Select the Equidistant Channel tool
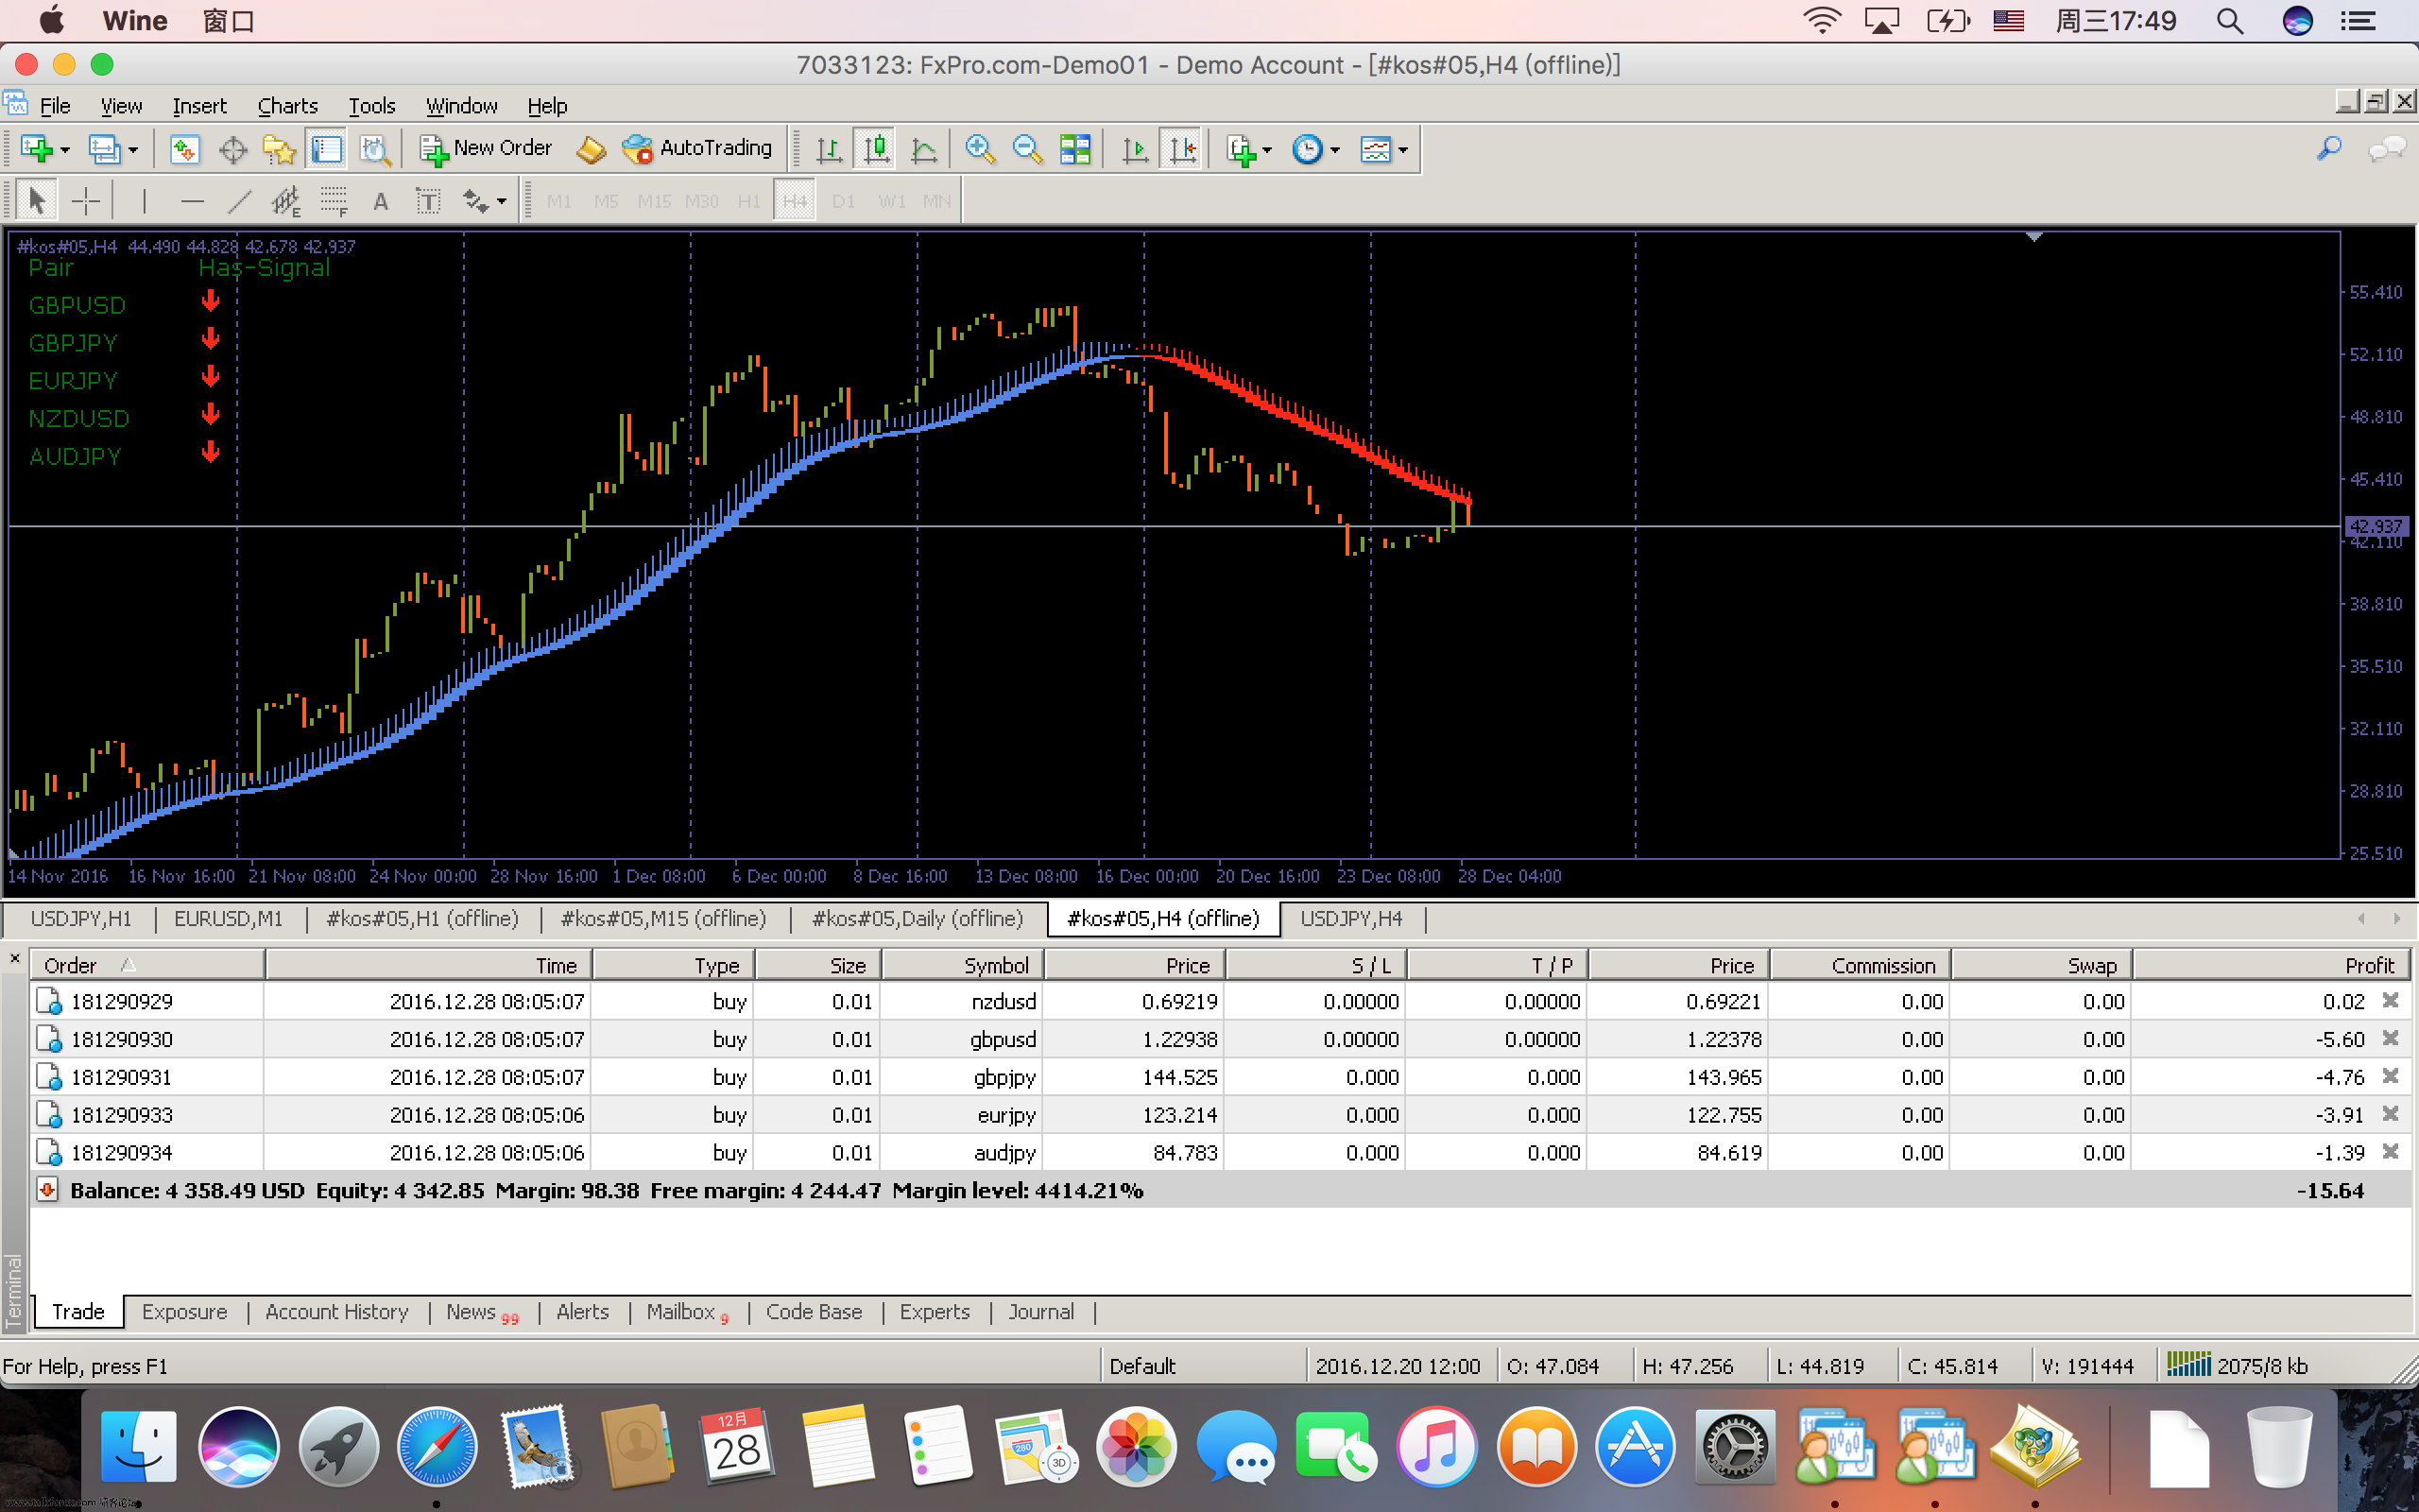 (286, 201)
